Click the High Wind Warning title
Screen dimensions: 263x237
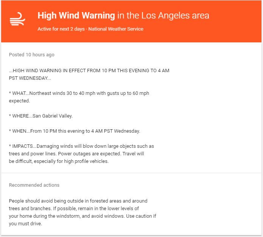pyautogui.click(x=76, y=15)
